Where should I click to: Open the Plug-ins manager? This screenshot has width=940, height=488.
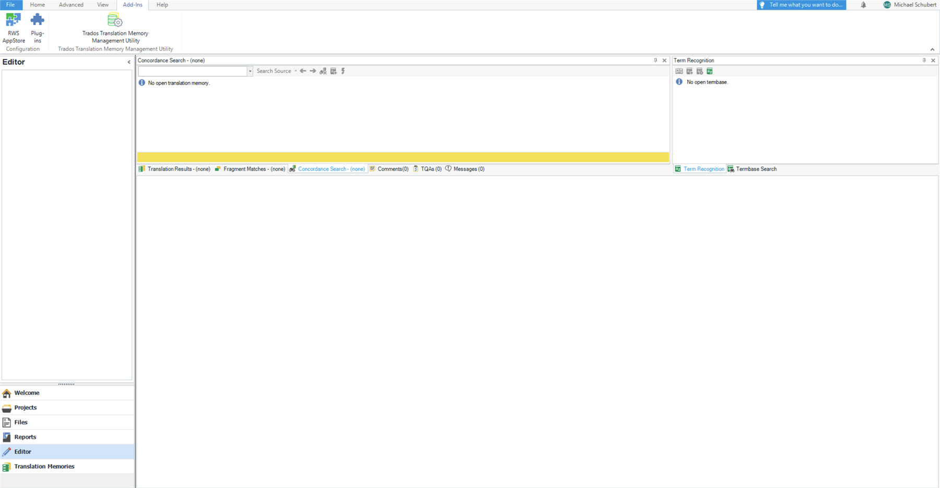click(x=38, y=28)
